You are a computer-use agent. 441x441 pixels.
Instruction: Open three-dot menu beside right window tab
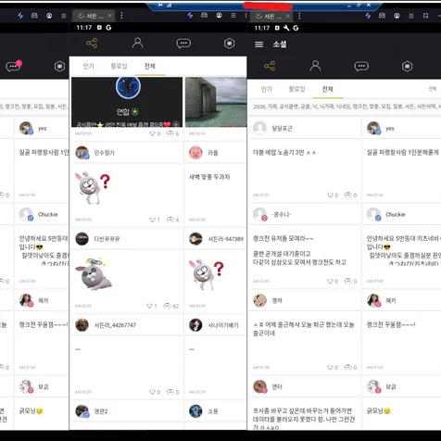[x=299, y=16]
